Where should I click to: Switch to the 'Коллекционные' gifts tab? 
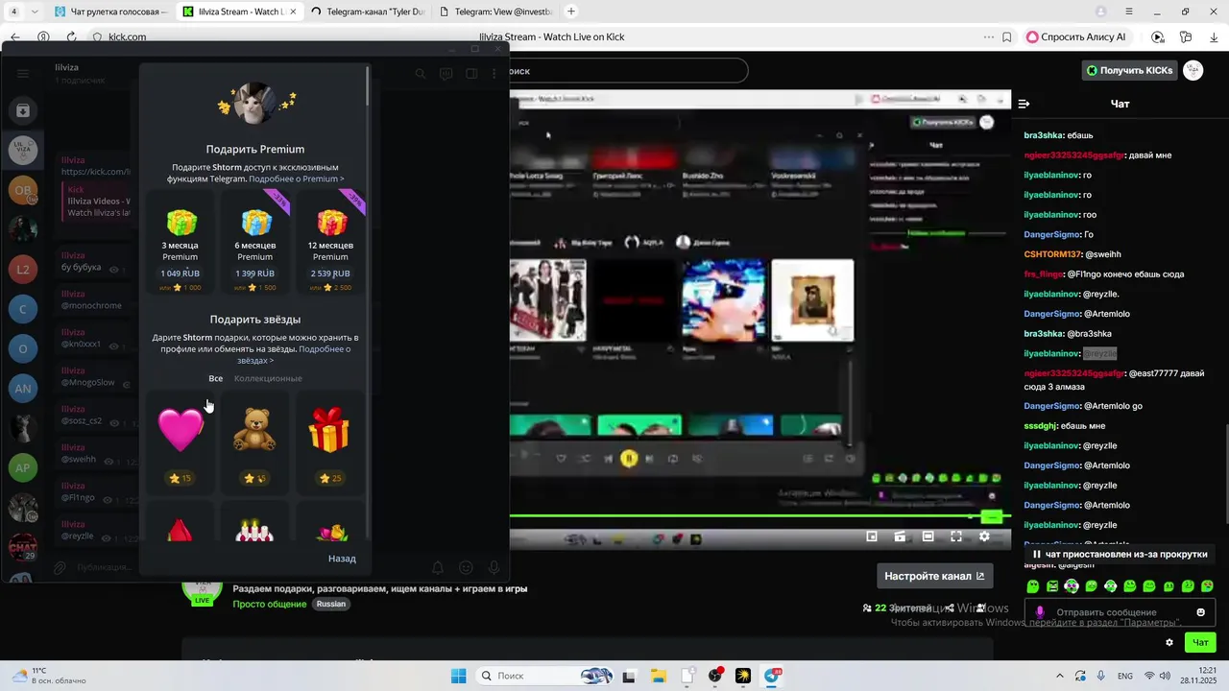[268, 378]
